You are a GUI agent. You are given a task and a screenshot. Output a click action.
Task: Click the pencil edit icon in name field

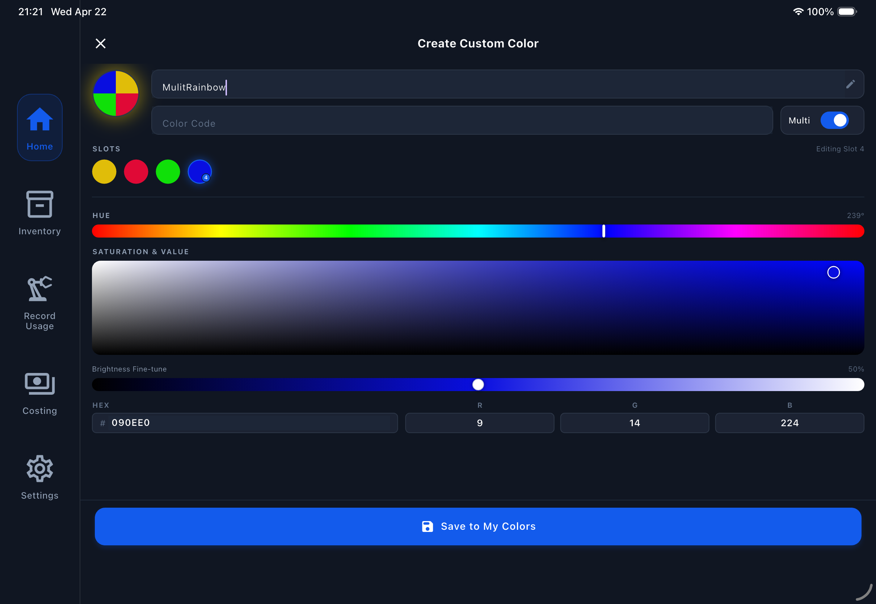pyautogui.click(x=850, y=84)
